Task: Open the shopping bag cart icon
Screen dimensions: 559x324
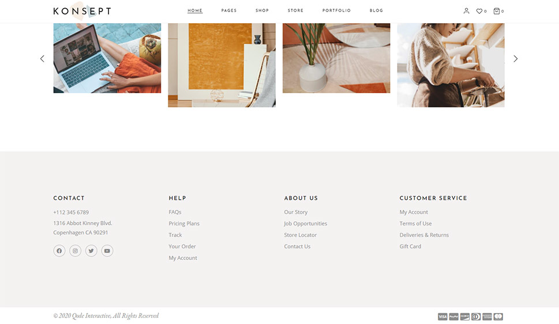Action: pyautogui.click(x=496, y=11)
